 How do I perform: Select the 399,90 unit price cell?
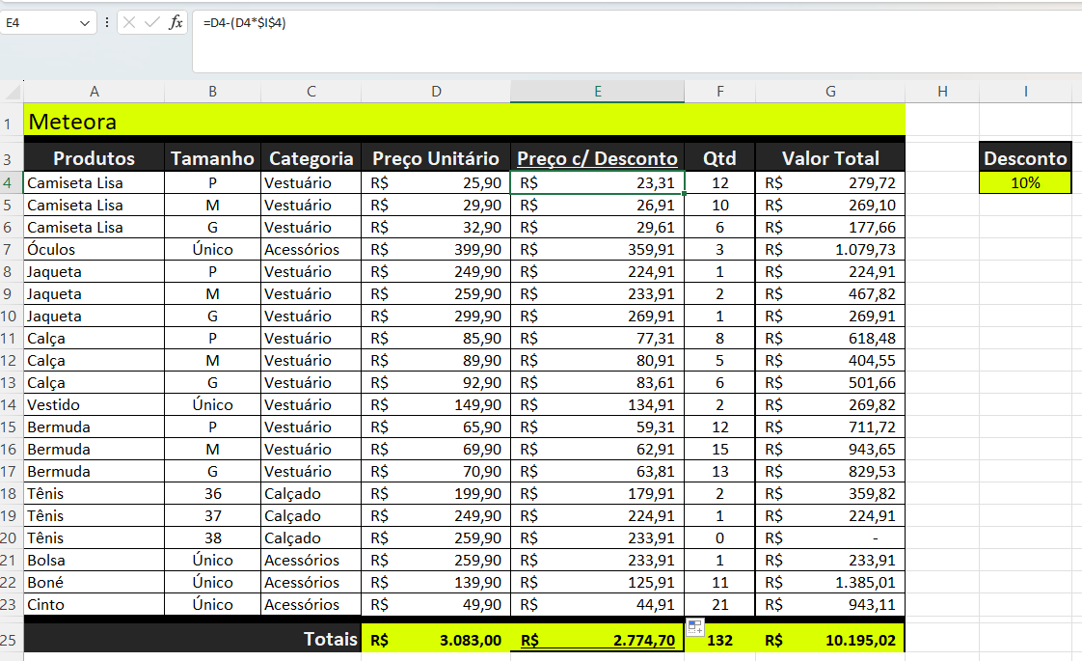(x=436, y=249)
